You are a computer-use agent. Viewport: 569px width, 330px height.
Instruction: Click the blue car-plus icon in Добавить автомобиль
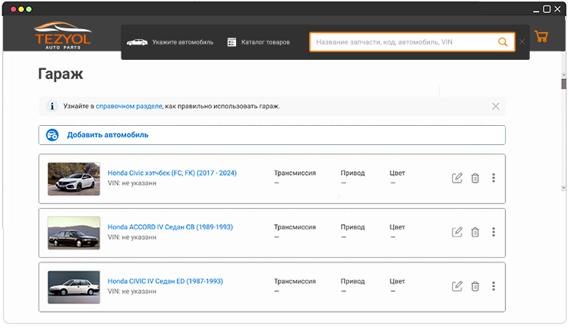[x=52, y=135]
